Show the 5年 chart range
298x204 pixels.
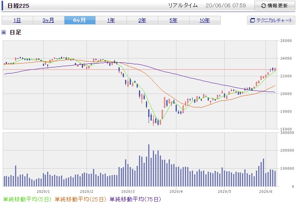pyautogui.click(x=174, y=20)
